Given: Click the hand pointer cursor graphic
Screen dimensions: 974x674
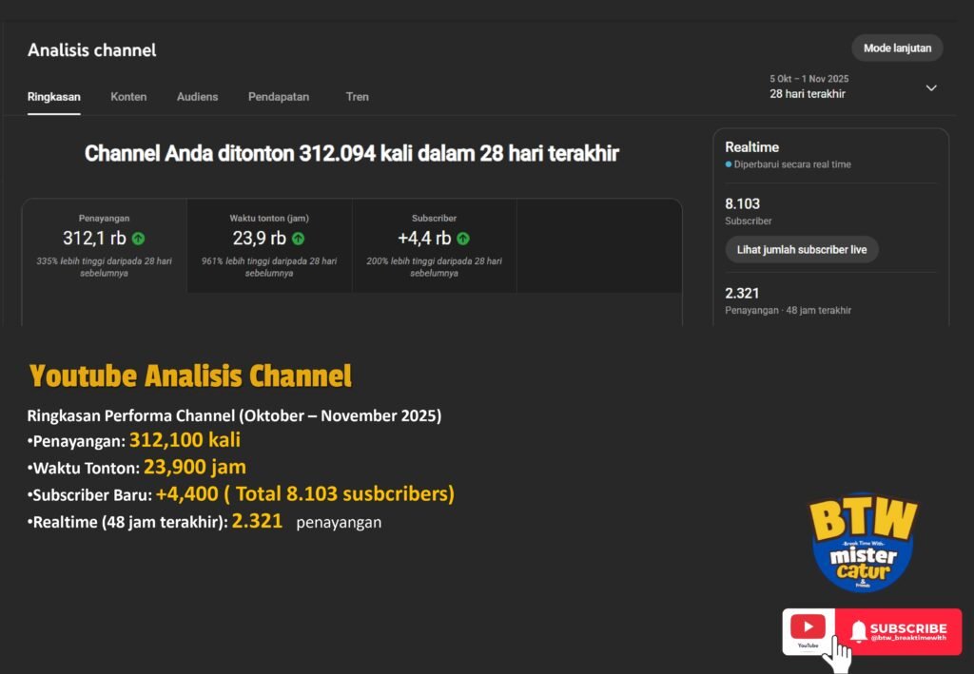Looking at the screenshot, I should [x=838, y=654].
